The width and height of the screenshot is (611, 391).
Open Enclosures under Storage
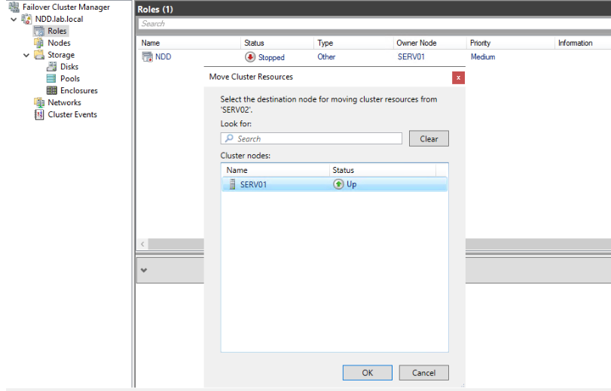(78, 90)
